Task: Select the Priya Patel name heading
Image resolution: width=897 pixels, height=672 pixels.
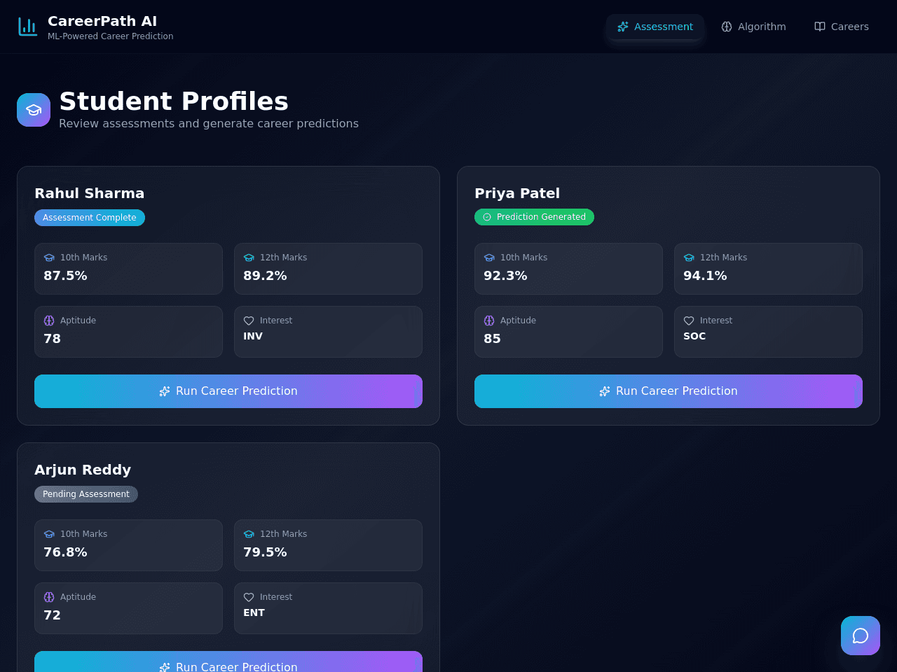Action: coord(517,193)
